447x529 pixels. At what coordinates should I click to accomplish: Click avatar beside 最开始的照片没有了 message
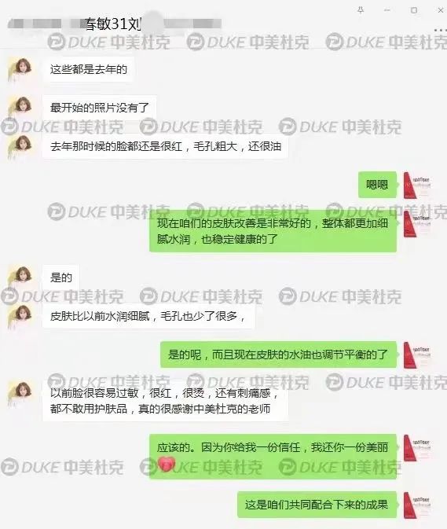(20, 108)
